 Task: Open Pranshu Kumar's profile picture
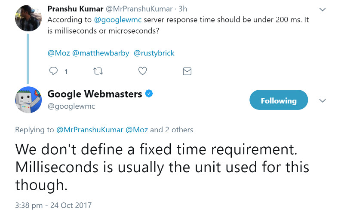[x=28, y=18]
